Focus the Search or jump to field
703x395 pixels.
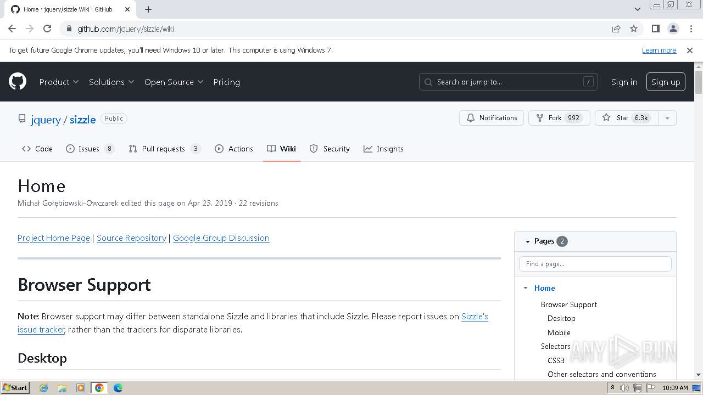pyautogui.click(x=509, y=82)
